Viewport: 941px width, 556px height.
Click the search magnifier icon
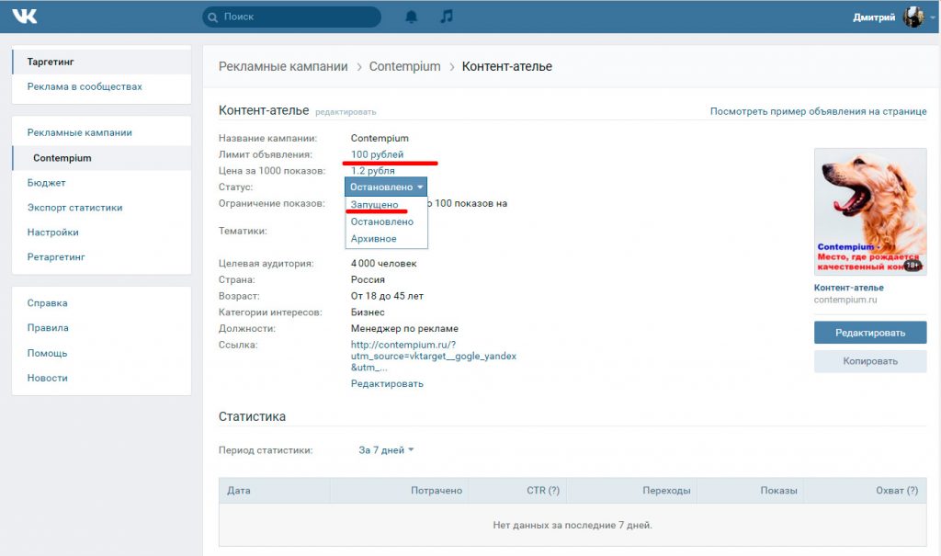click(x=213, y=17)
